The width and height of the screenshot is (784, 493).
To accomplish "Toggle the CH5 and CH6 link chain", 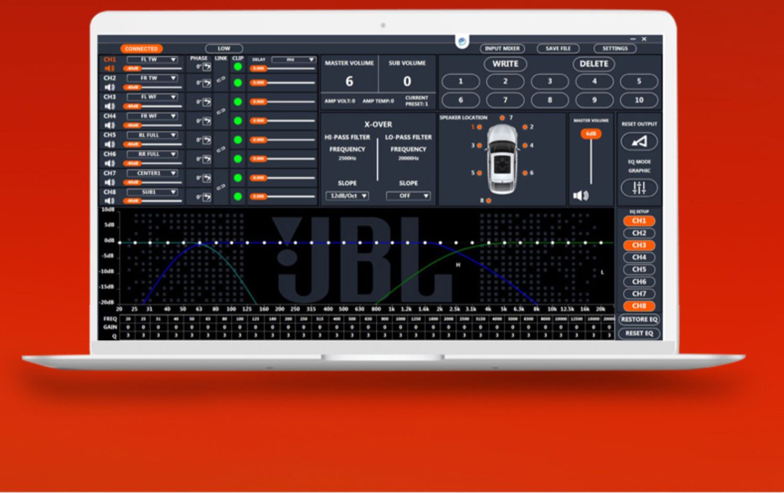I will [x=221, y=149].
